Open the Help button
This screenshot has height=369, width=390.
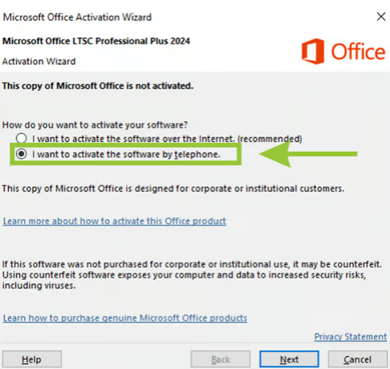[32, 359]
